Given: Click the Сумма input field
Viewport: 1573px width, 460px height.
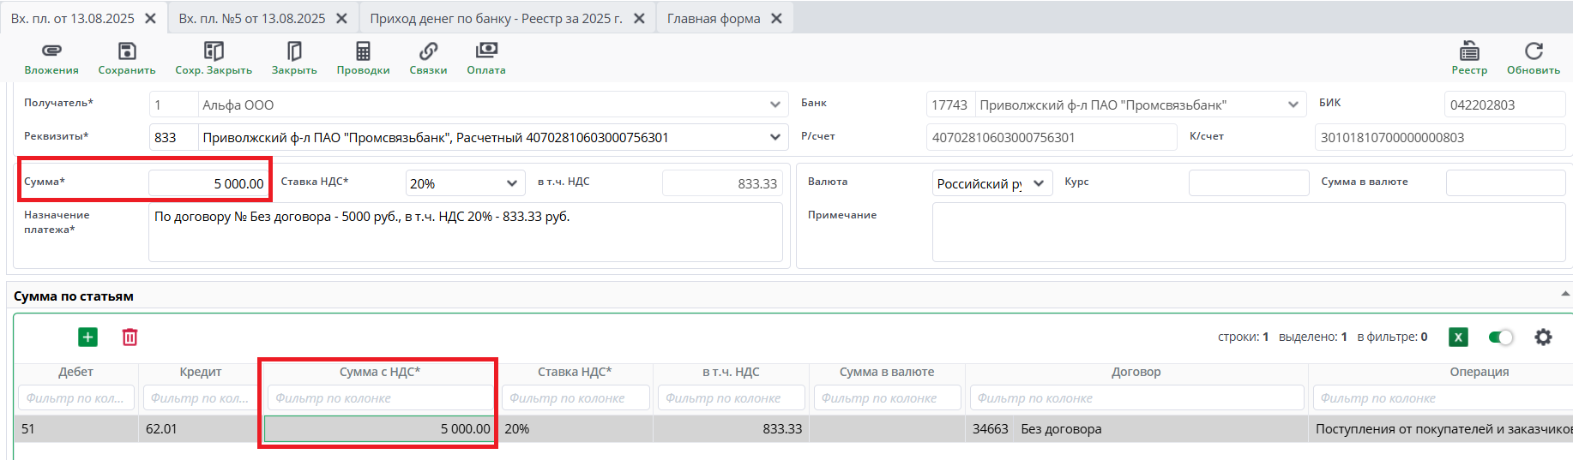Looking at the screenshot, I should pos(208,183).
